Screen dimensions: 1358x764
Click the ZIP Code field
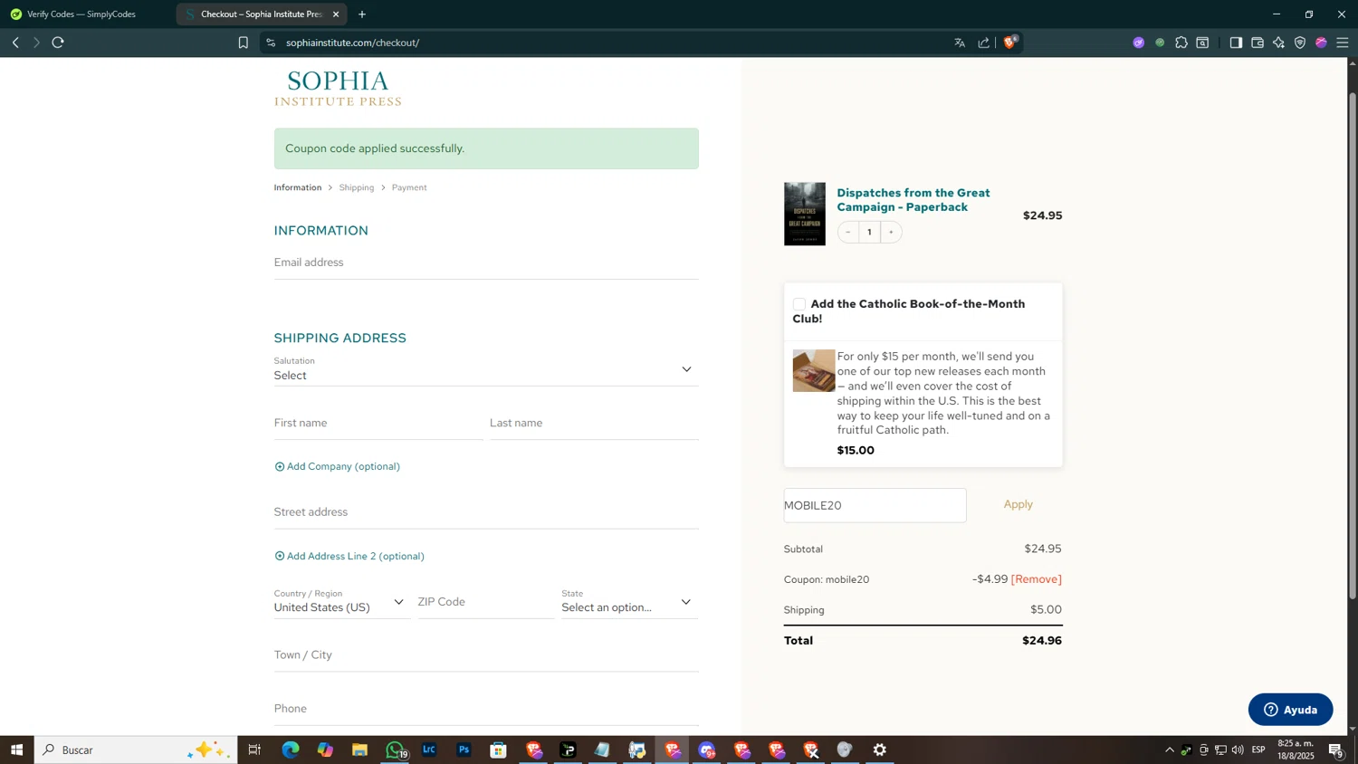pyautogui.click(x=485, y=602)
